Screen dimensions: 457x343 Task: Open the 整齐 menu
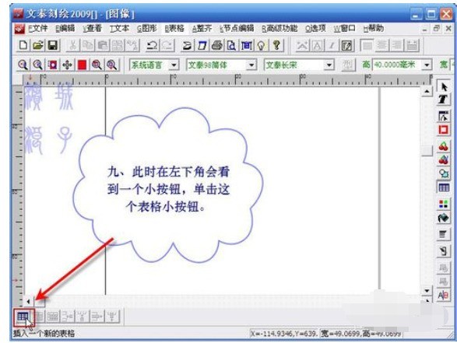pyautogui.click(x=202, y=28)
